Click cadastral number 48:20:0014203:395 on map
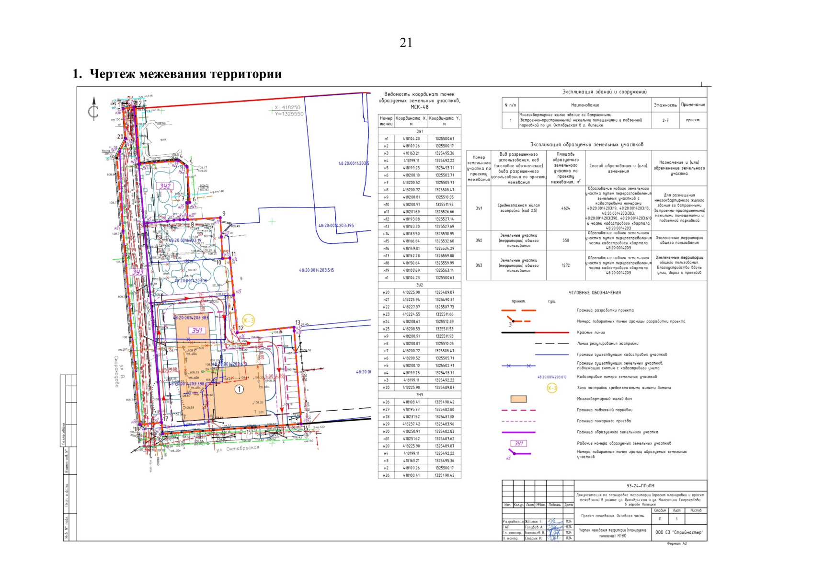Screen dimensions: 813x575 [x=336, y=225]
